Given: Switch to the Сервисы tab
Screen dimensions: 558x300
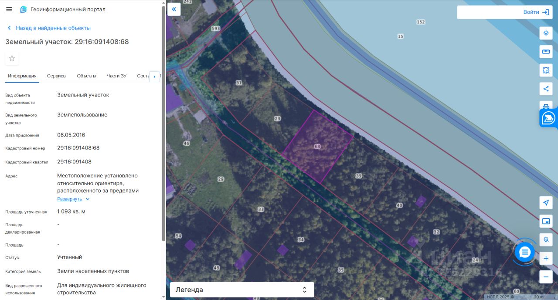Looking at the screenshot, I should 57,76.
